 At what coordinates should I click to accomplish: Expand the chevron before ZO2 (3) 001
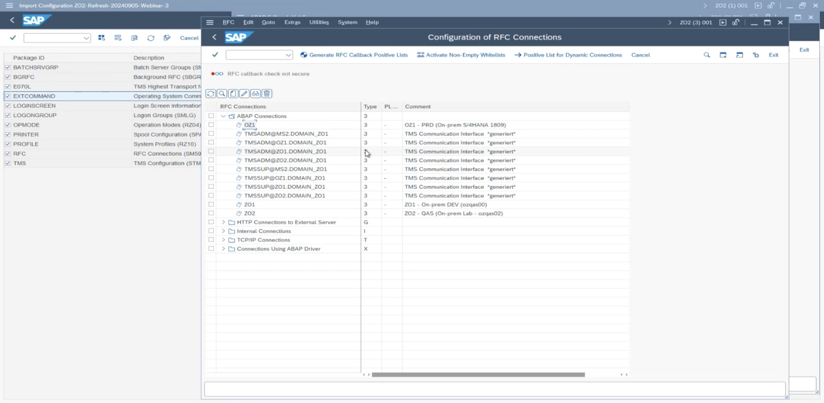[669, 22]
